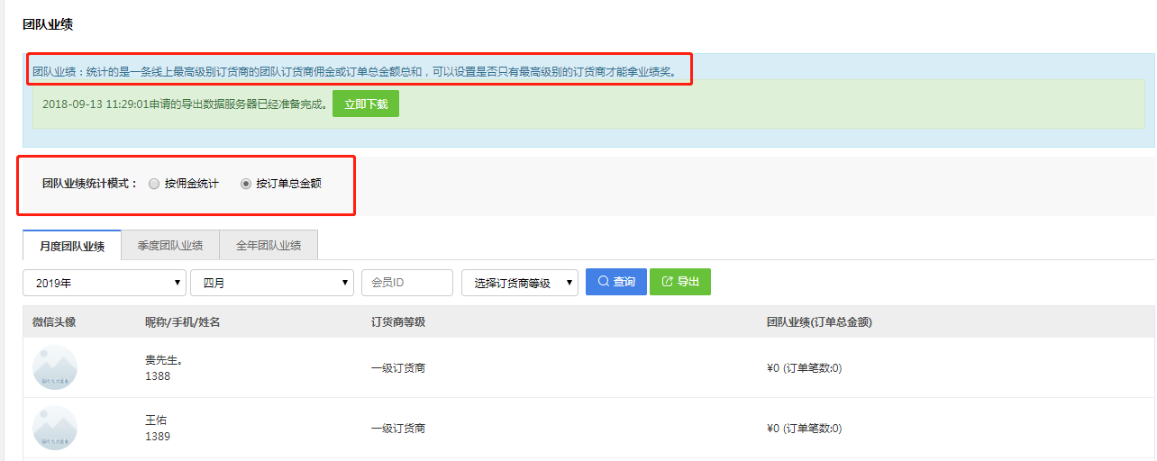
Task: Choose the 按订单总金额 statistics mode
Action: coord(246,184)
